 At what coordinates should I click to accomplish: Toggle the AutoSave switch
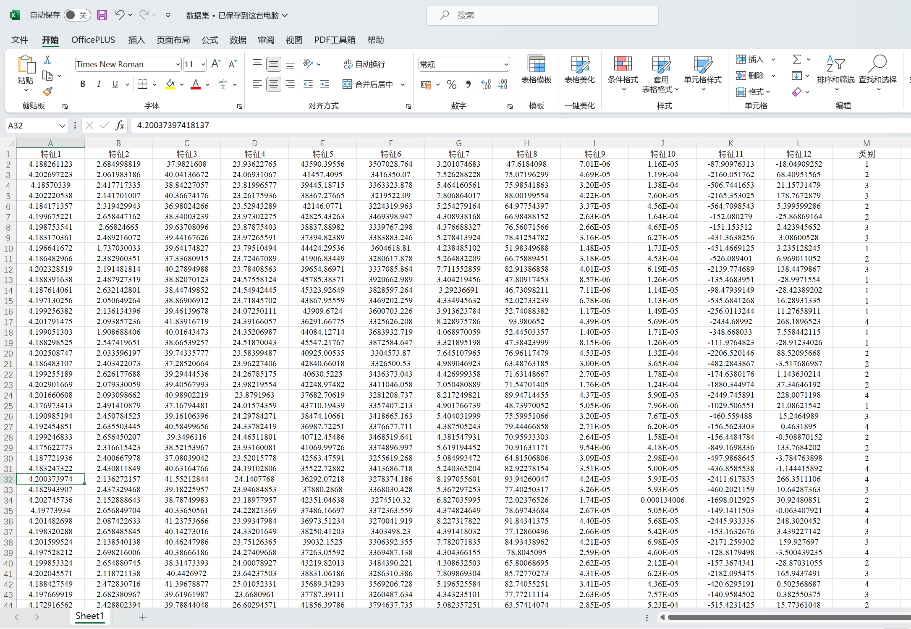pos(77,16)
